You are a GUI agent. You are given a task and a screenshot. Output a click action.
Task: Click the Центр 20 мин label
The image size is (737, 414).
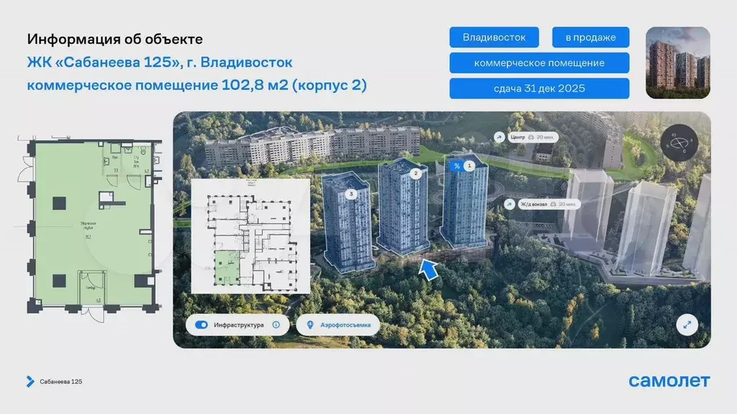click(533, 138)
